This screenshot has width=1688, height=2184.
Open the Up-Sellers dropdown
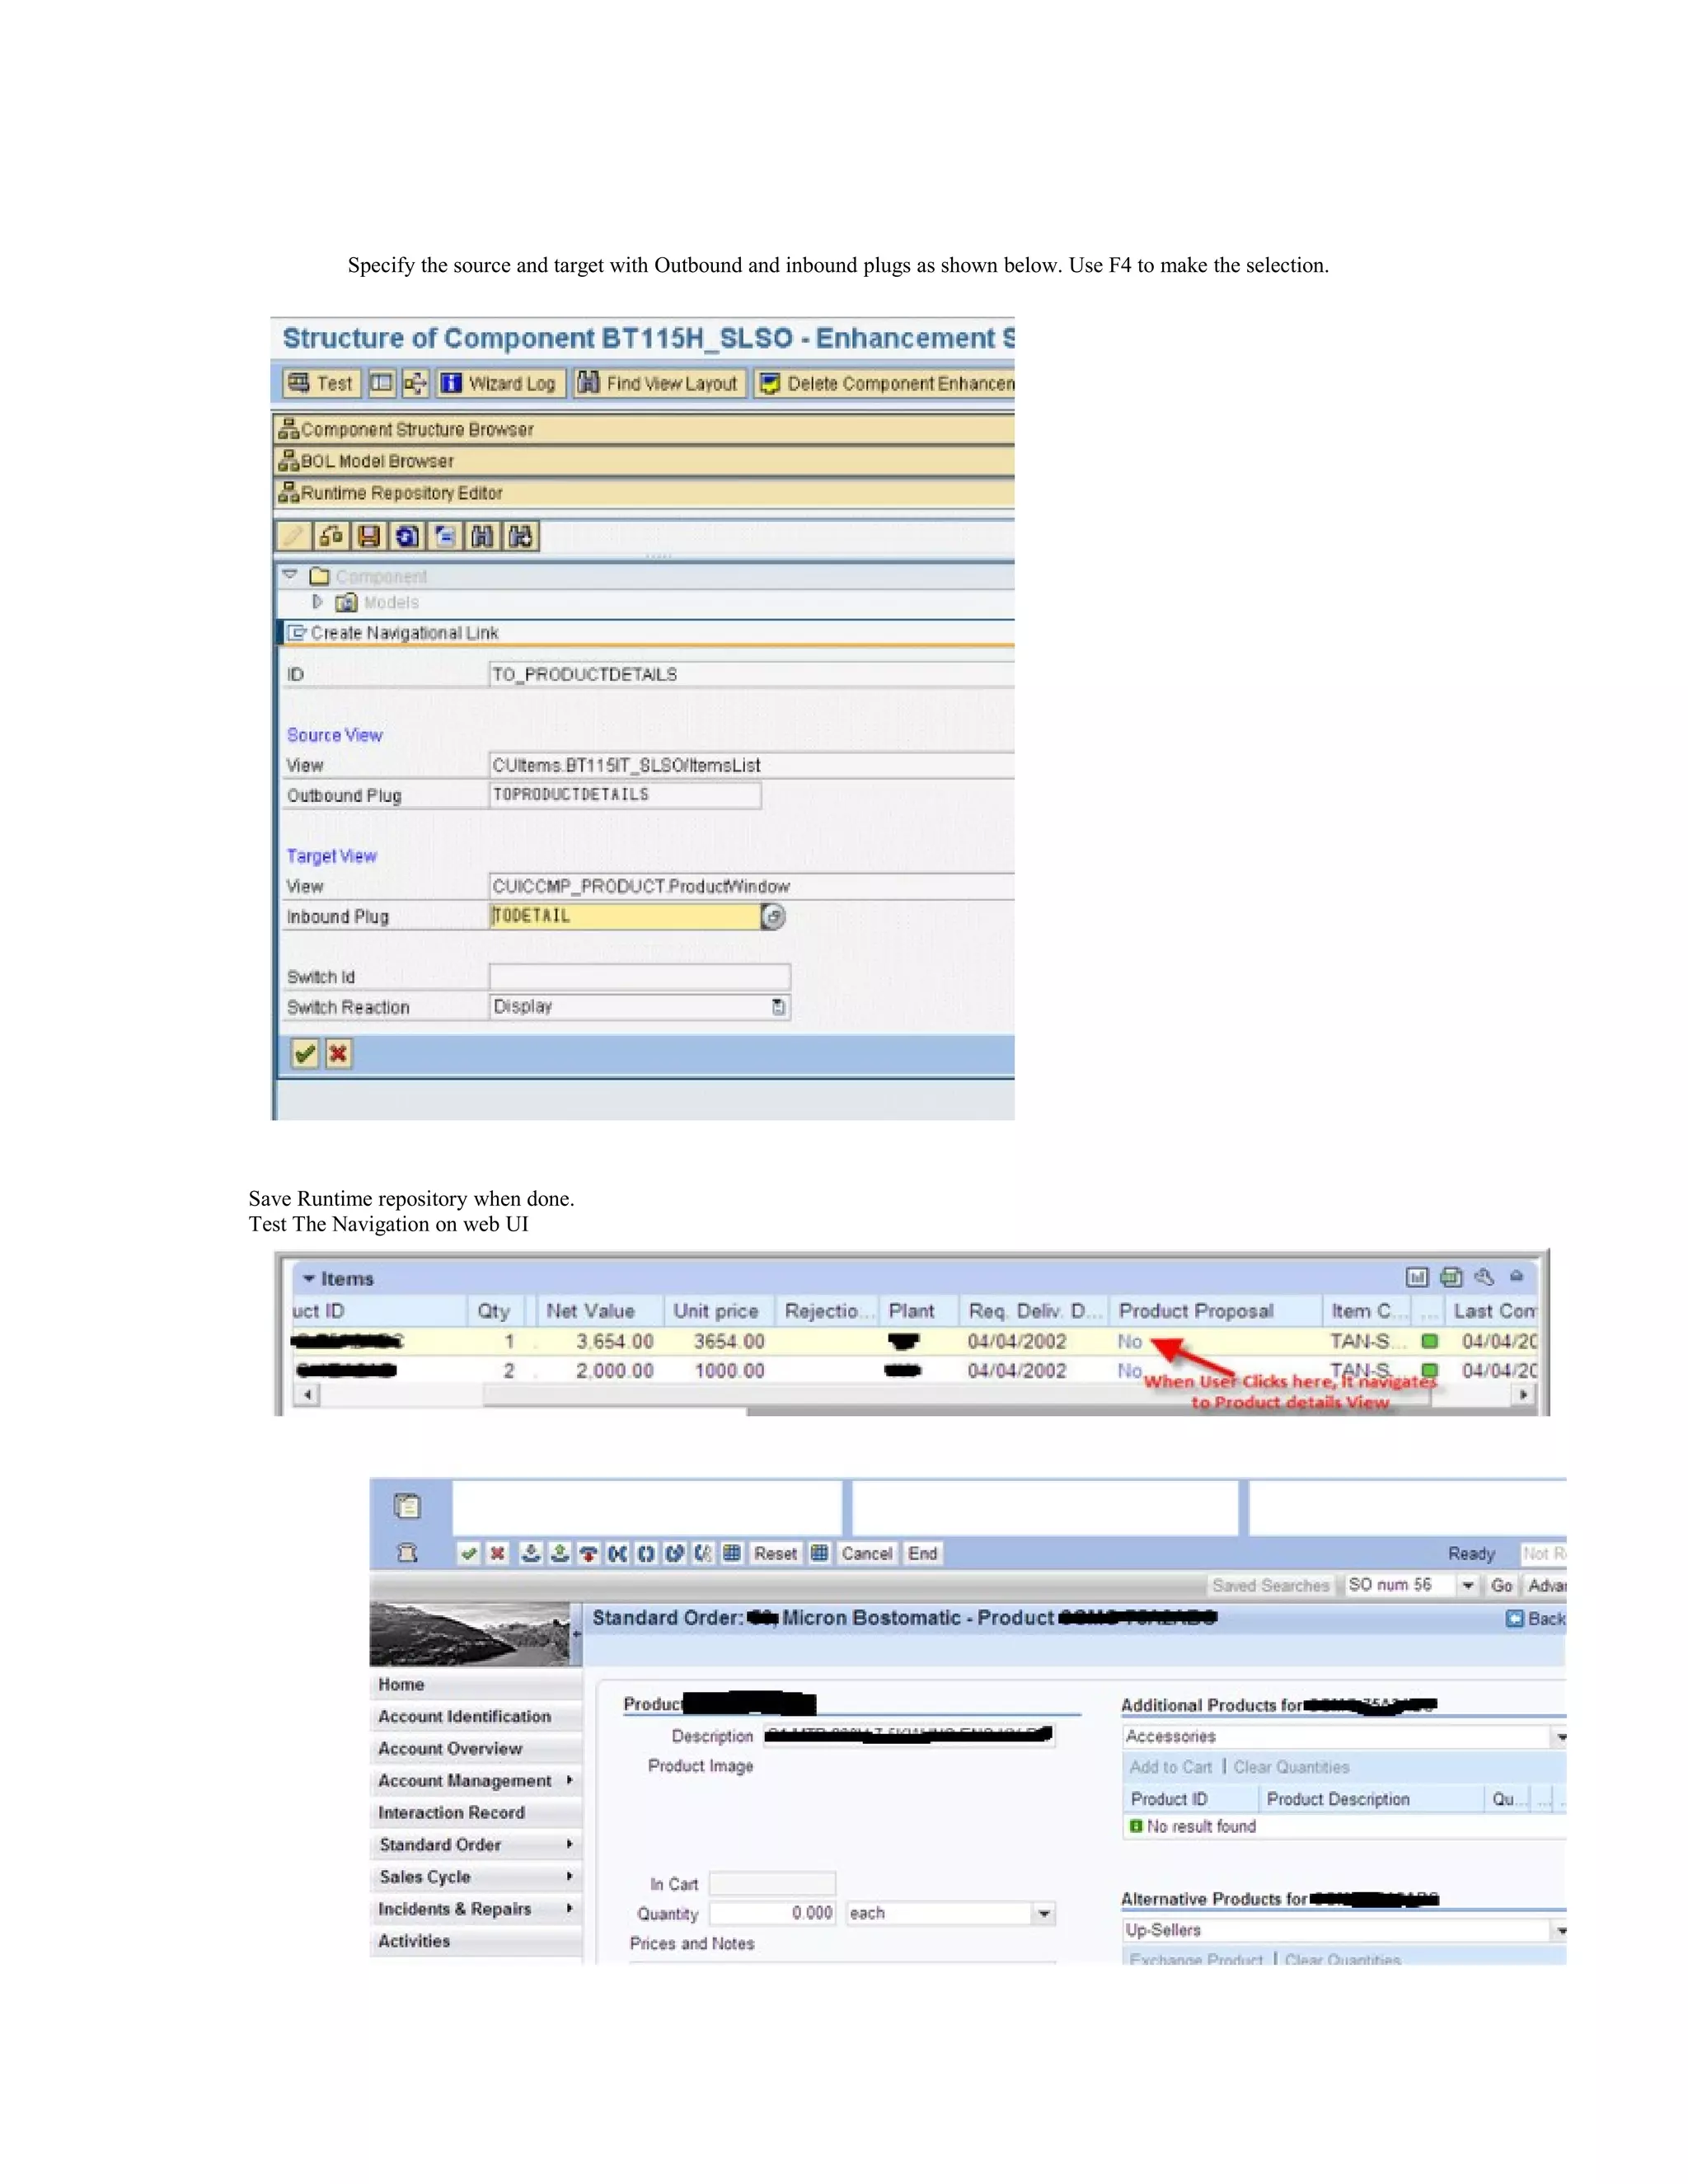[x=1559, y=1930]
